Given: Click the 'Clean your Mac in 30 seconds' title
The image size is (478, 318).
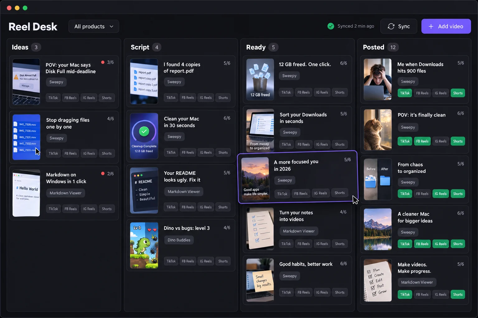Looking at the screenshot, I should point(181,122).
